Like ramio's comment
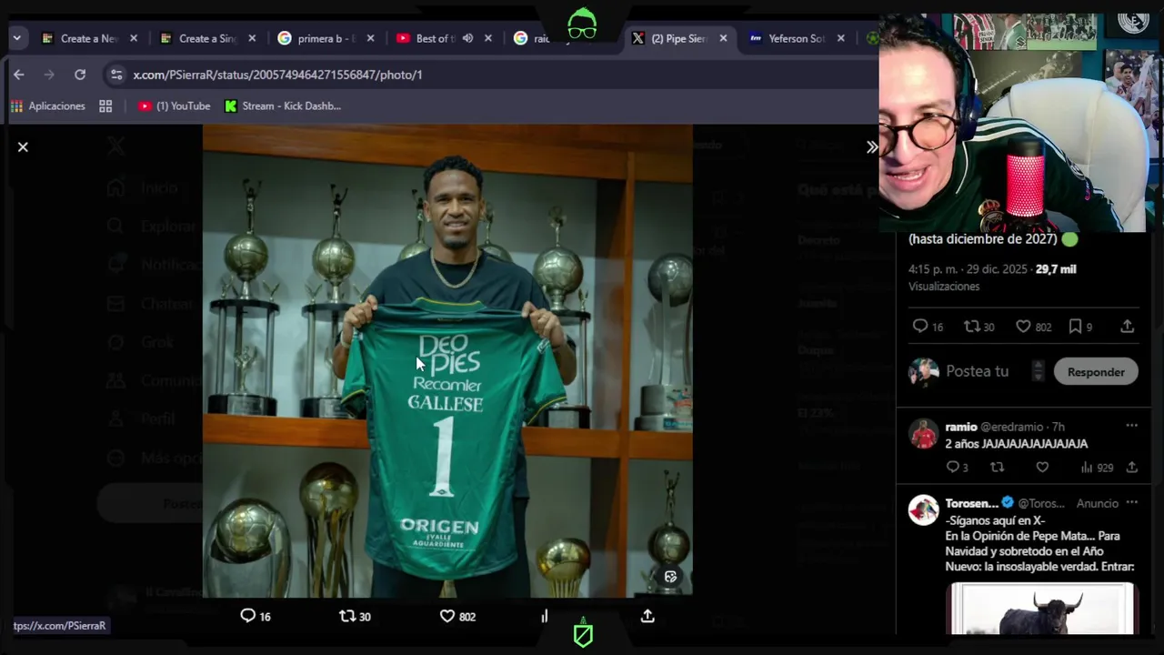 1042,468
